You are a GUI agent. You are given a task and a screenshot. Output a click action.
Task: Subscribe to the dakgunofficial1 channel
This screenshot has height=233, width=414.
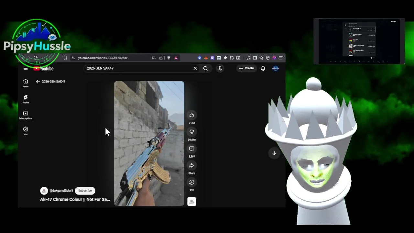[x=85, y=191]
